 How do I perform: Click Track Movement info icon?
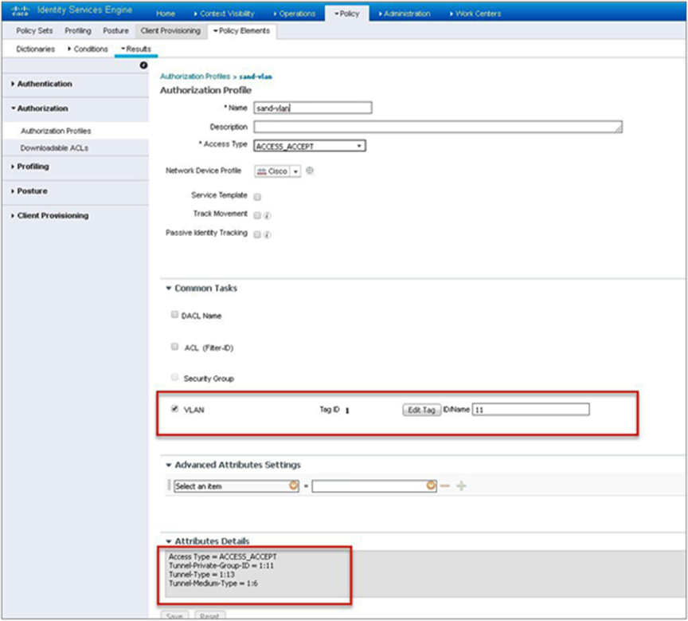coord(268,216)
